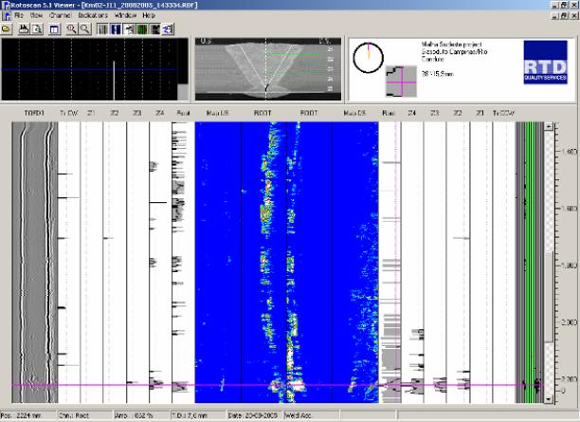Click the RTD Quality Services logo
This screenshot has height=422, width=580.
pos(543,69)
